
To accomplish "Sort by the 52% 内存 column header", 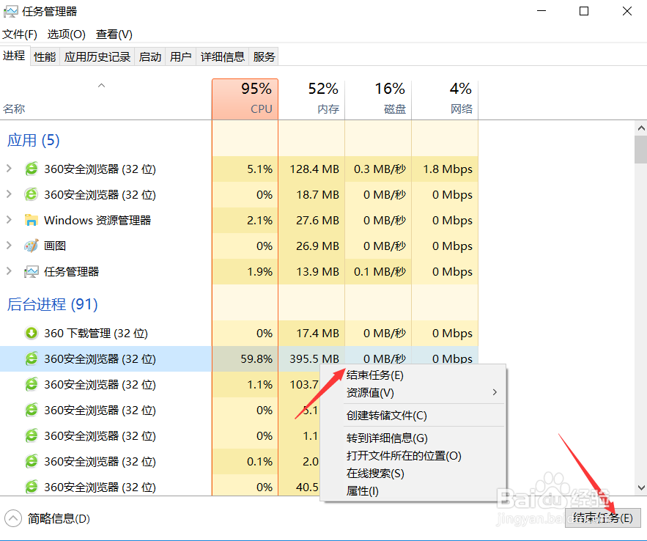I will [x=311, y=99].
